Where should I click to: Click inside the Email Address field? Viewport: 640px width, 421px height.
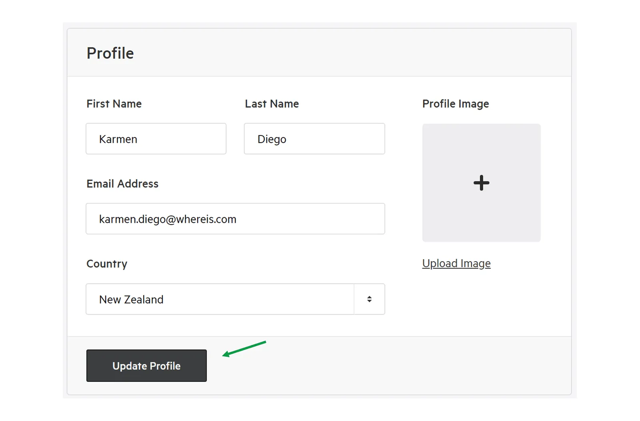pyautogui.click(x=235, y=219)
